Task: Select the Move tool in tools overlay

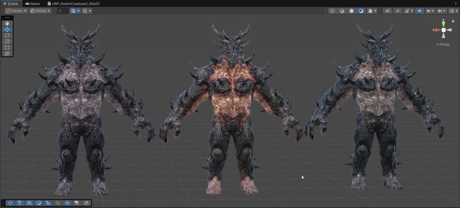Action: click(x=7, y=29)
